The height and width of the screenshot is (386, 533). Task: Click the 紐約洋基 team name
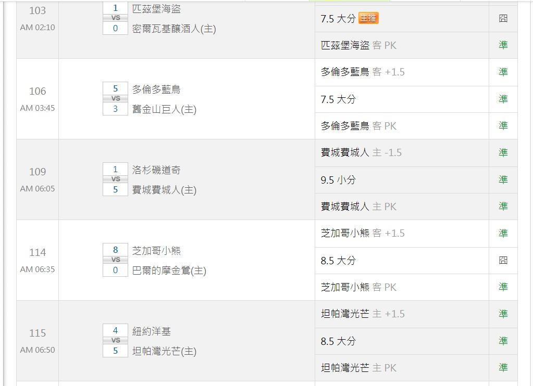(152, 331)
